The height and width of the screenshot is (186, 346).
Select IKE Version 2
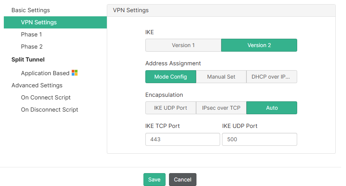259,45
